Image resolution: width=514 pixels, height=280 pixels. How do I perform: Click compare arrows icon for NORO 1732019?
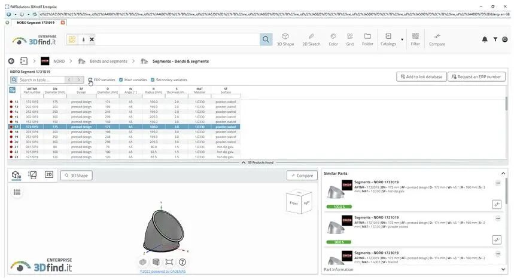click(x=497, y=204)
